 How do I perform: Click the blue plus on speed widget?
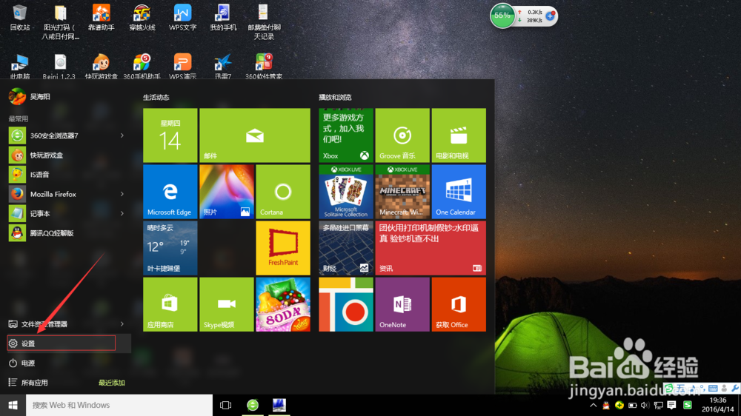550,16
